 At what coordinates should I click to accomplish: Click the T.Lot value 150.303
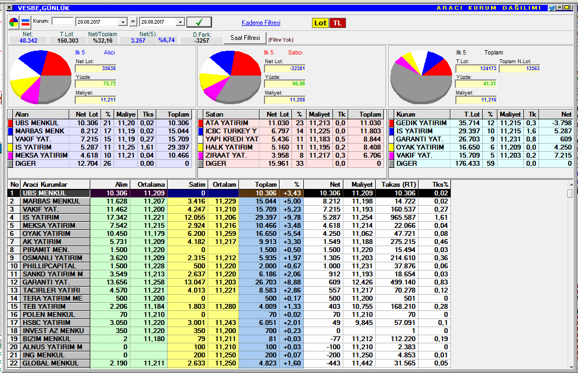[68, 40]
